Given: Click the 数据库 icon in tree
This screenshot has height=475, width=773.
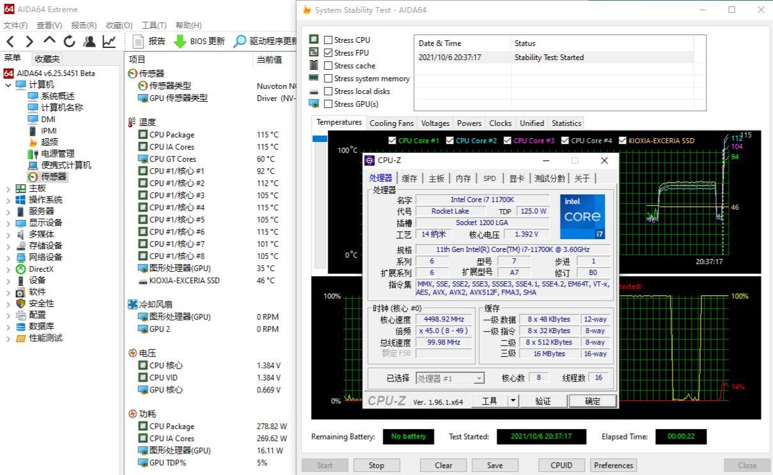Looking at the screenshot, I should click(x=21, y=327).
